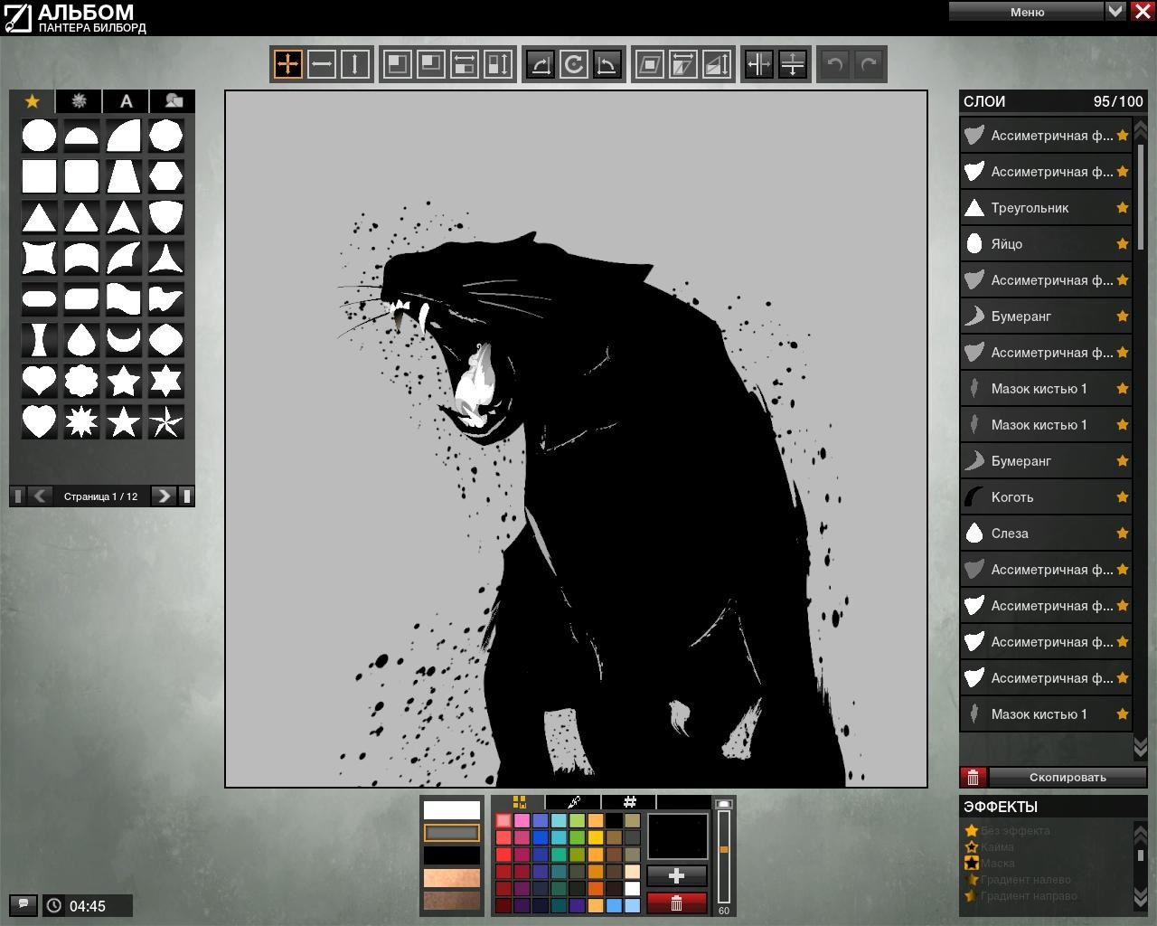Open the eyedropper tab in the color panel
Viewport: 1157px width, 926px height.
(x=573, y=802)
